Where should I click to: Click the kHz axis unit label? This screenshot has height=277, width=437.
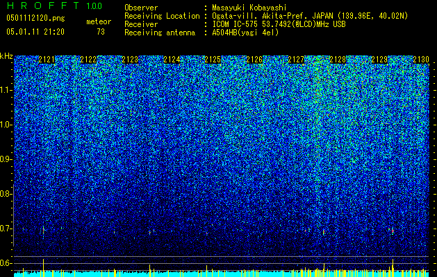click(6, 56)
